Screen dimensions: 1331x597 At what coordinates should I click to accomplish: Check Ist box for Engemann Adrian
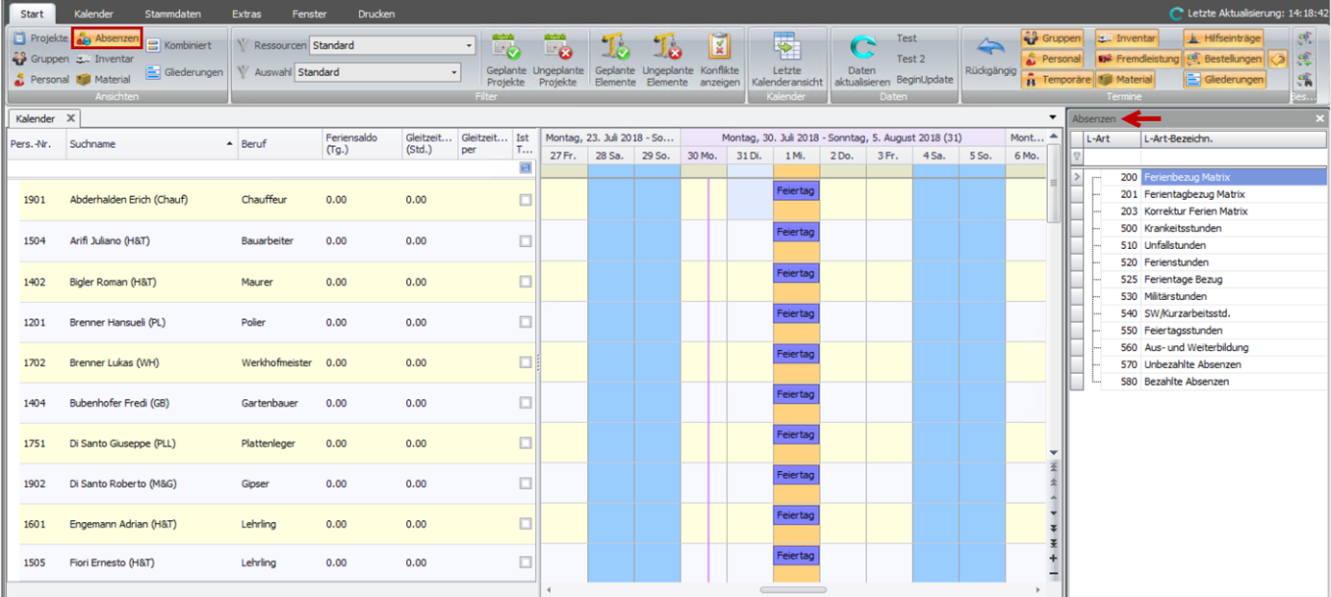(x=525, y=525)
